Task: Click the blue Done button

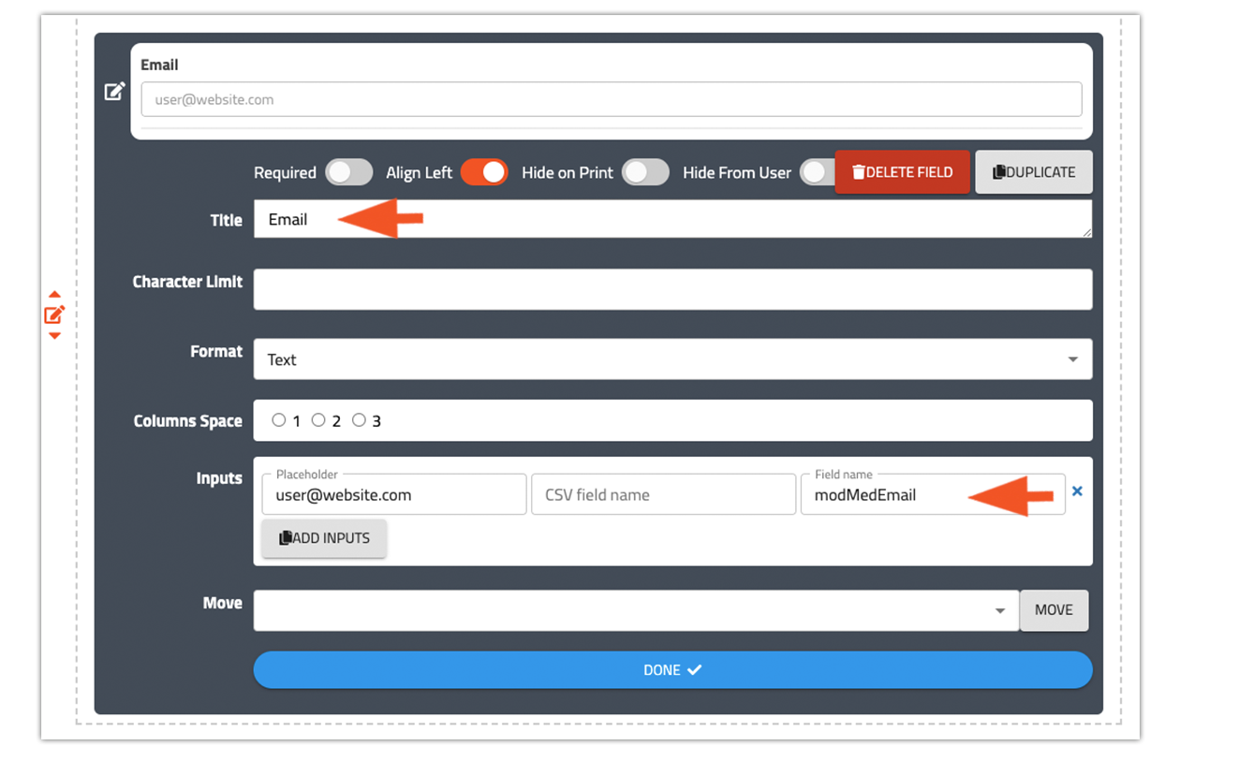Action: click(x=672, y=670)
